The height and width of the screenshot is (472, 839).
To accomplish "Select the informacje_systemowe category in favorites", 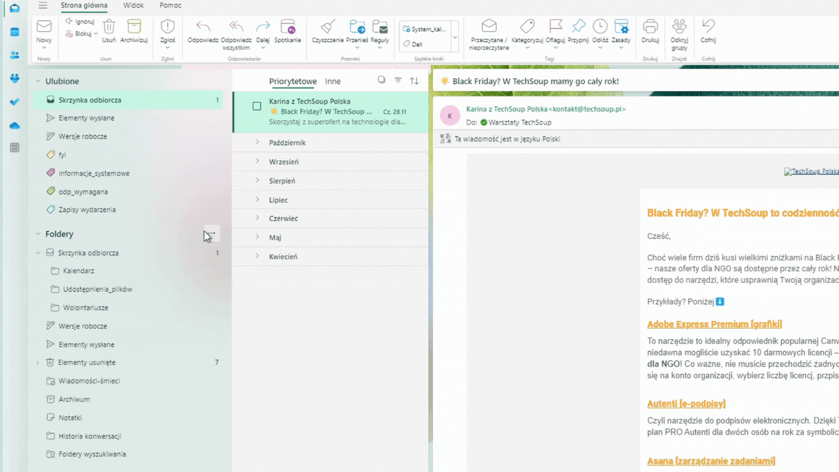I will coord(94,174).
